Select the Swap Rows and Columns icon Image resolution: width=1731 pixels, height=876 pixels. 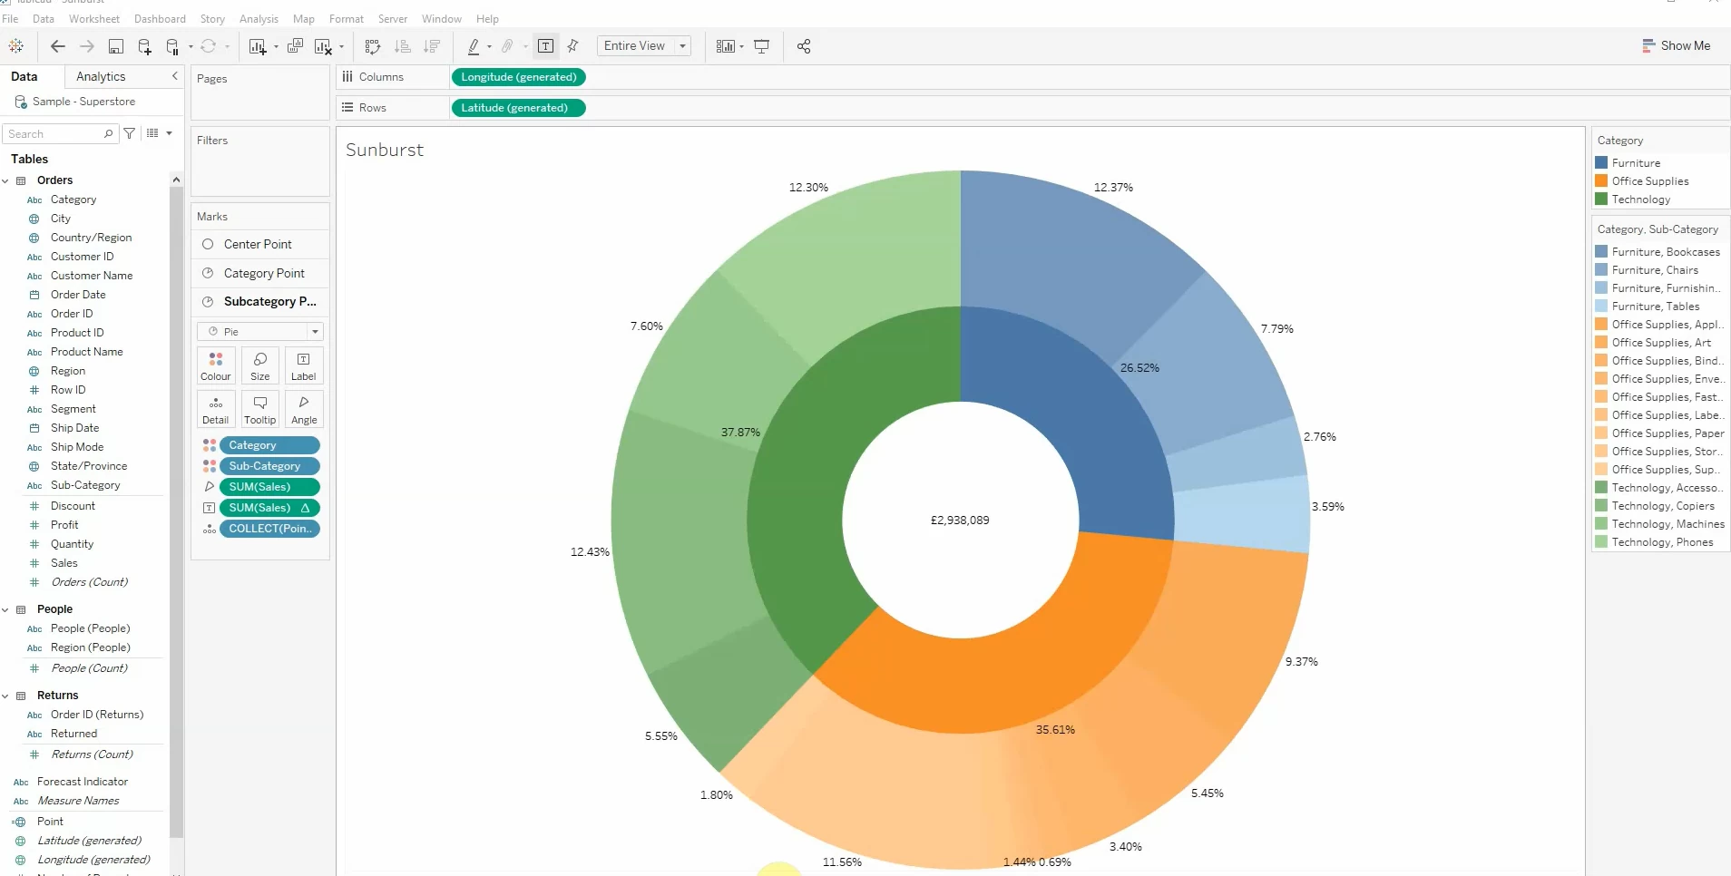pos(373,46)
